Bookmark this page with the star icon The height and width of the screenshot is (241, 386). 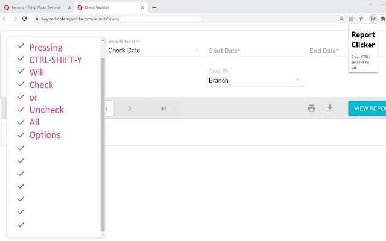pos(361,19)
